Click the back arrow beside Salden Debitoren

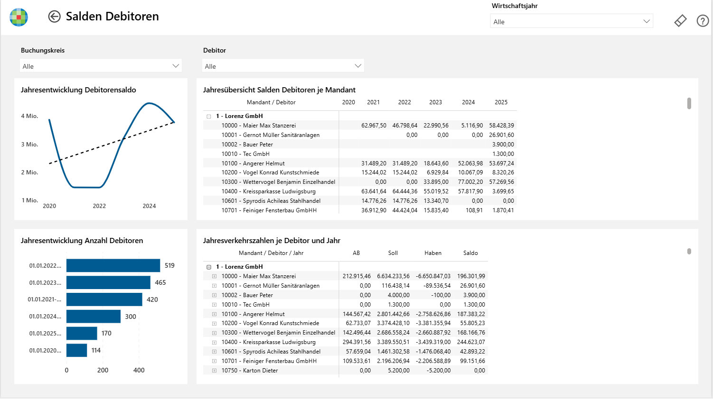click(x=55, y=17)
